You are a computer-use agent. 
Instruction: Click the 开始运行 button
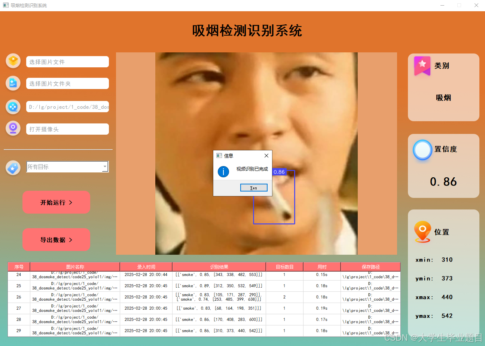click(x=56, y=202)
